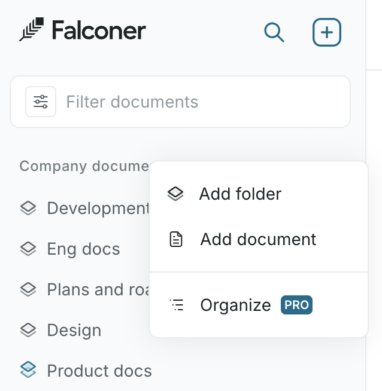Image resolution: width=382 pixels, height=391 pixels.
Task: Click the PRO badge next to Organize
Action: (x=296, y=305)
